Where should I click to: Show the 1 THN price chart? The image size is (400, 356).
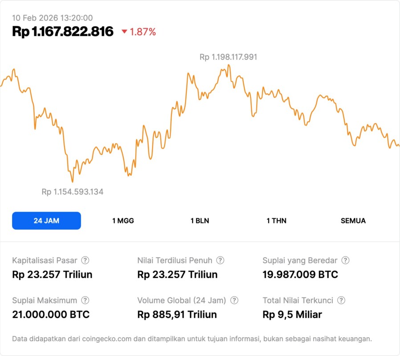[276, 221]
